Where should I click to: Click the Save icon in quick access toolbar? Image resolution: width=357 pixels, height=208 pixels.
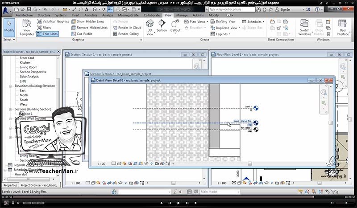[29, 9]
